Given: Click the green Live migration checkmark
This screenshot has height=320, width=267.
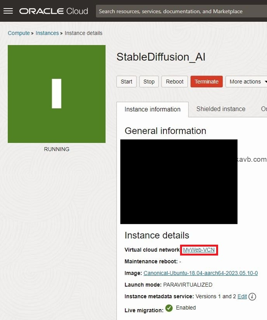Looking at the screenshot, I should point(169,308).
